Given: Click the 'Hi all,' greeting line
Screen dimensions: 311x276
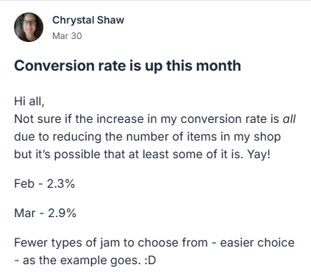Looking at the screenshot, I should pyautogui.click(x=29, y=101).
